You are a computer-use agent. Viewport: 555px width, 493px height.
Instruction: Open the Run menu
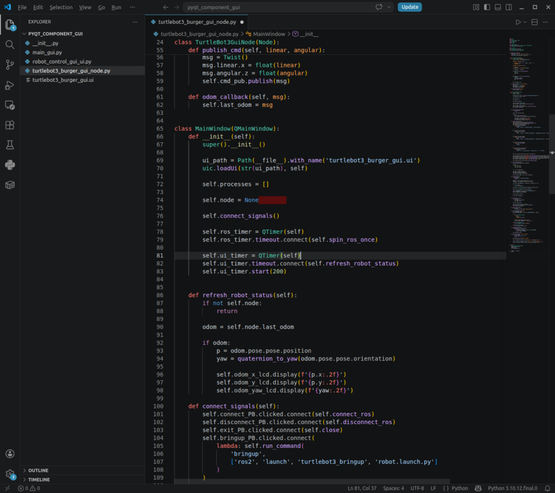[116, 7]
